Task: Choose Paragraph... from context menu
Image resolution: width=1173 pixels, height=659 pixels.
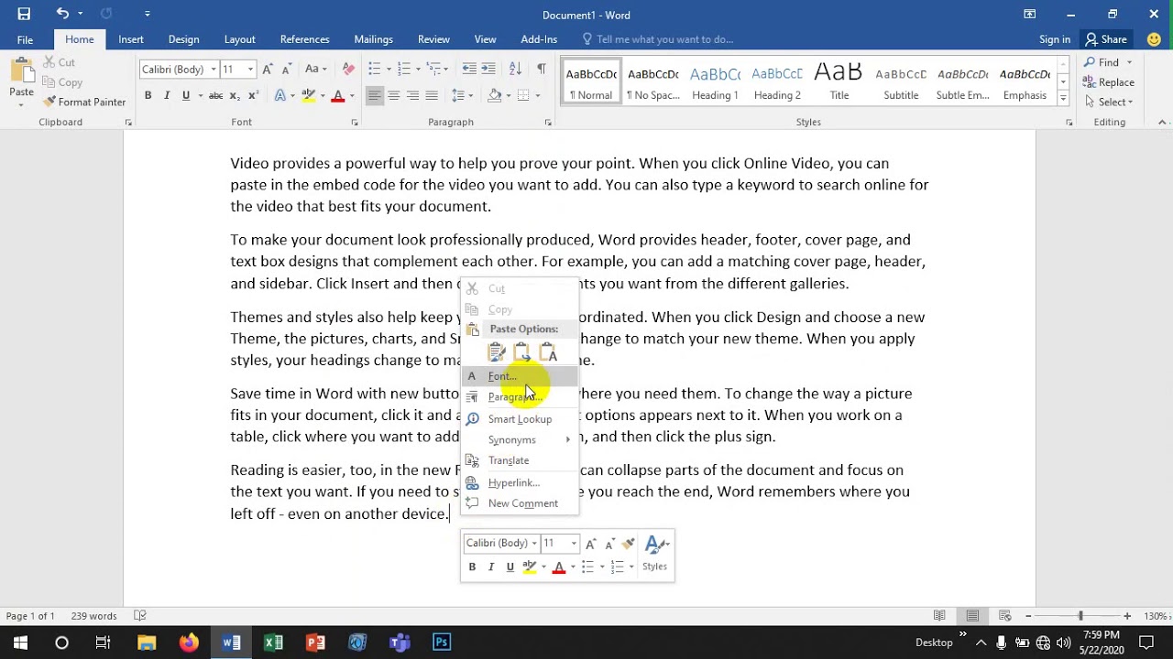Action: click(x=520, y=397)
